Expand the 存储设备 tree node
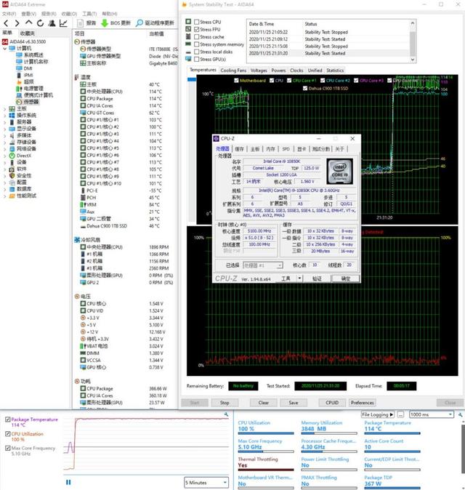Image resolution: width=465 pixels, height=490 pixels. (4, 142)
